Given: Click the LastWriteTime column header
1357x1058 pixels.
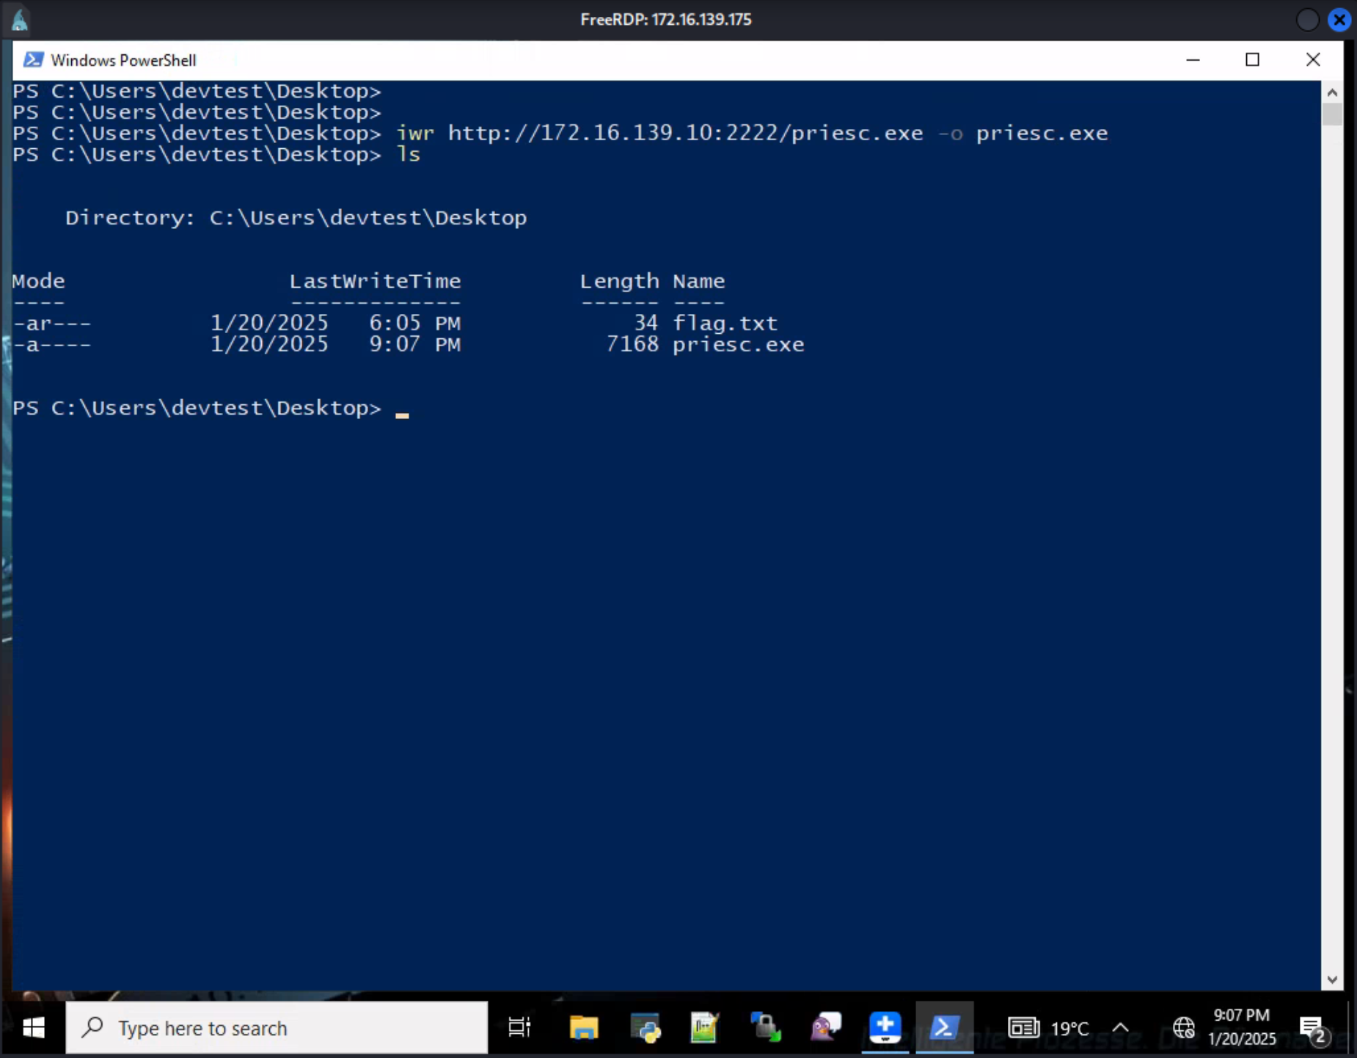Looking at the screenshot, I should click(375, 281).
